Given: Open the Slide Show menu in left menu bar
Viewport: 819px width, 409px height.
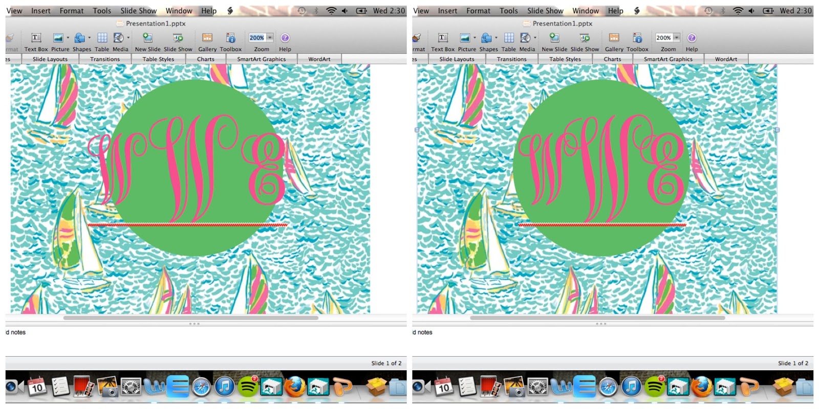Looking at the screenshot, I should click(x=139, y=11).
